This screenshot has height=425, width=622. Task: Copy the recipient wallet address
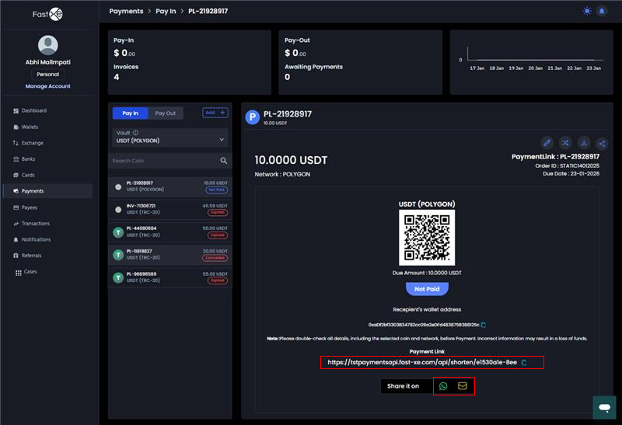(483, 325)
